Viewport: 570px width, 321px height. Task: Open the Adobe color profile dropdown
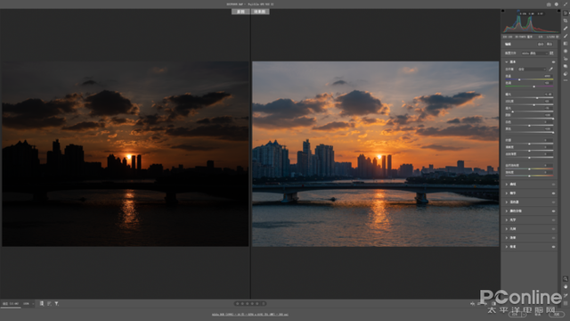click(x=534, y=53)
